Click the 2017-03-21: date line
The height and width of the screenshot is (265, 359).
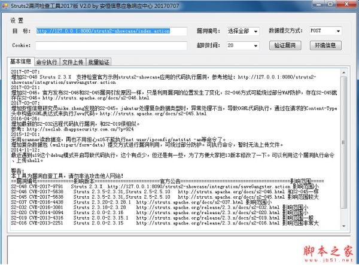[x=25, y=87]
